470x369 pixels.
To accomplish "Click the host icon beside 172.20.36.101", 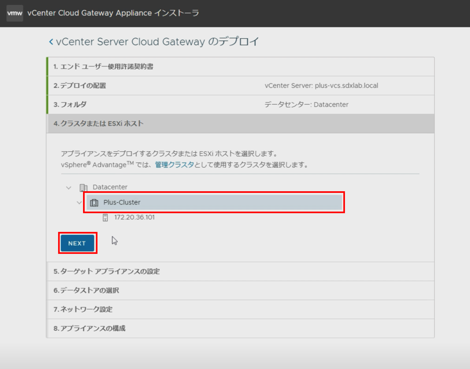I will point(105,217).
